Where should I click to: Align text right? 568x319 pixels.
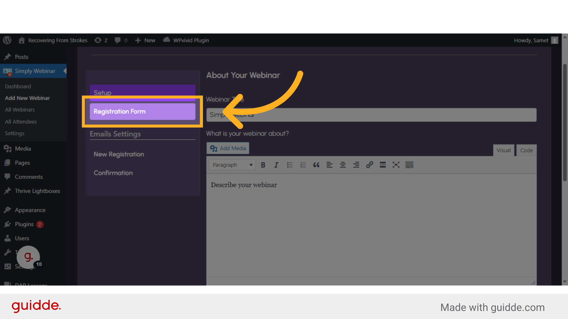(x=356, y=165)
